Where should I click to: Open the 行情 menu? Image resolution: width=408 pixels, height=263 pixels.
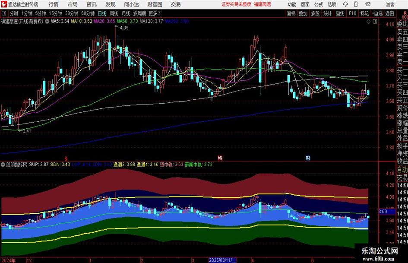pyautogui.click(x=54, y=4)
